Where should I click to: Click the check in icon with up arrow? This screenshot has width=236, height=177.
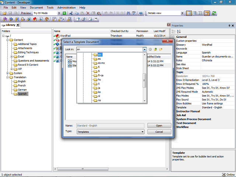(x=78, y=19)
